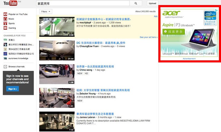Click the 福茂唱片 channel icon
This screenshot has width=221, height=132.
[x=5, y=54]
